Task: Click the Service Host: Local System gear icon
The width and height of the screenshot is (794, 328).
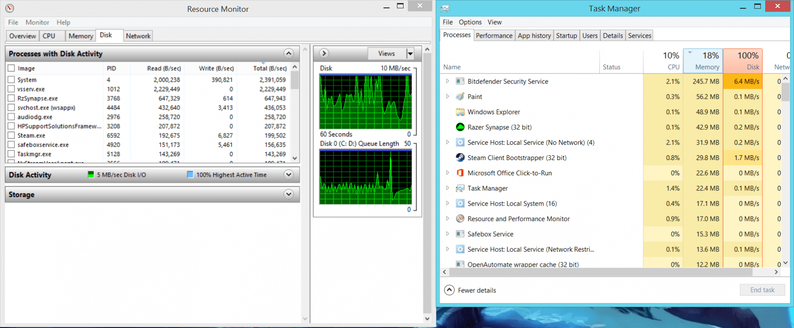Action: point(460,203)
